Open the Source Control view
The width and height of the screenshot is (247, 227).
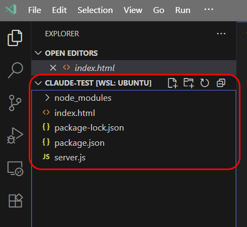15,103
